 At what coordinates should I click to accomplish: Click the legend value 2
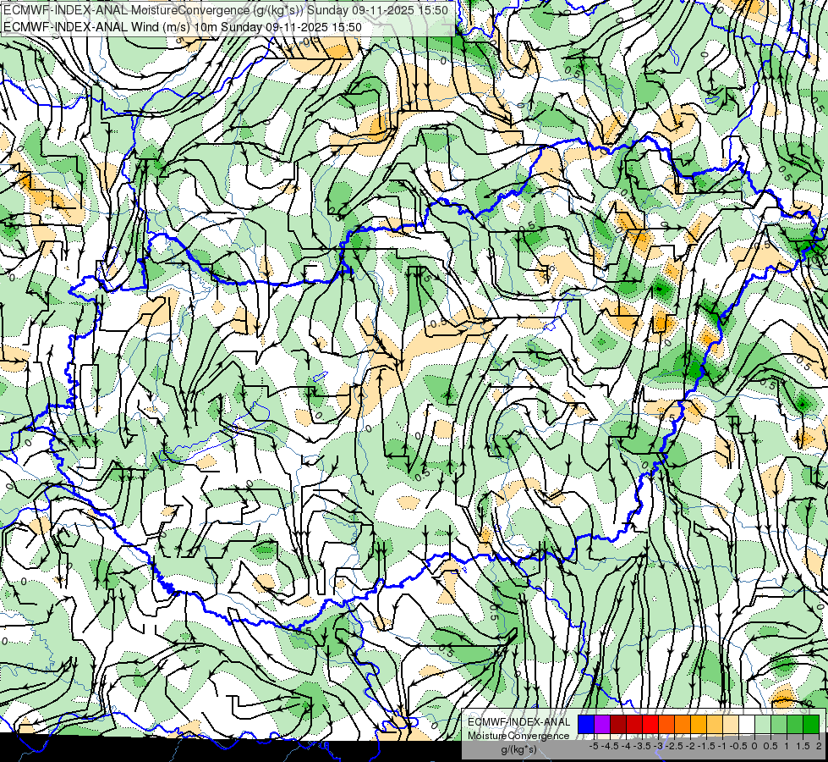pyautogui.click(x=819, y=746)
